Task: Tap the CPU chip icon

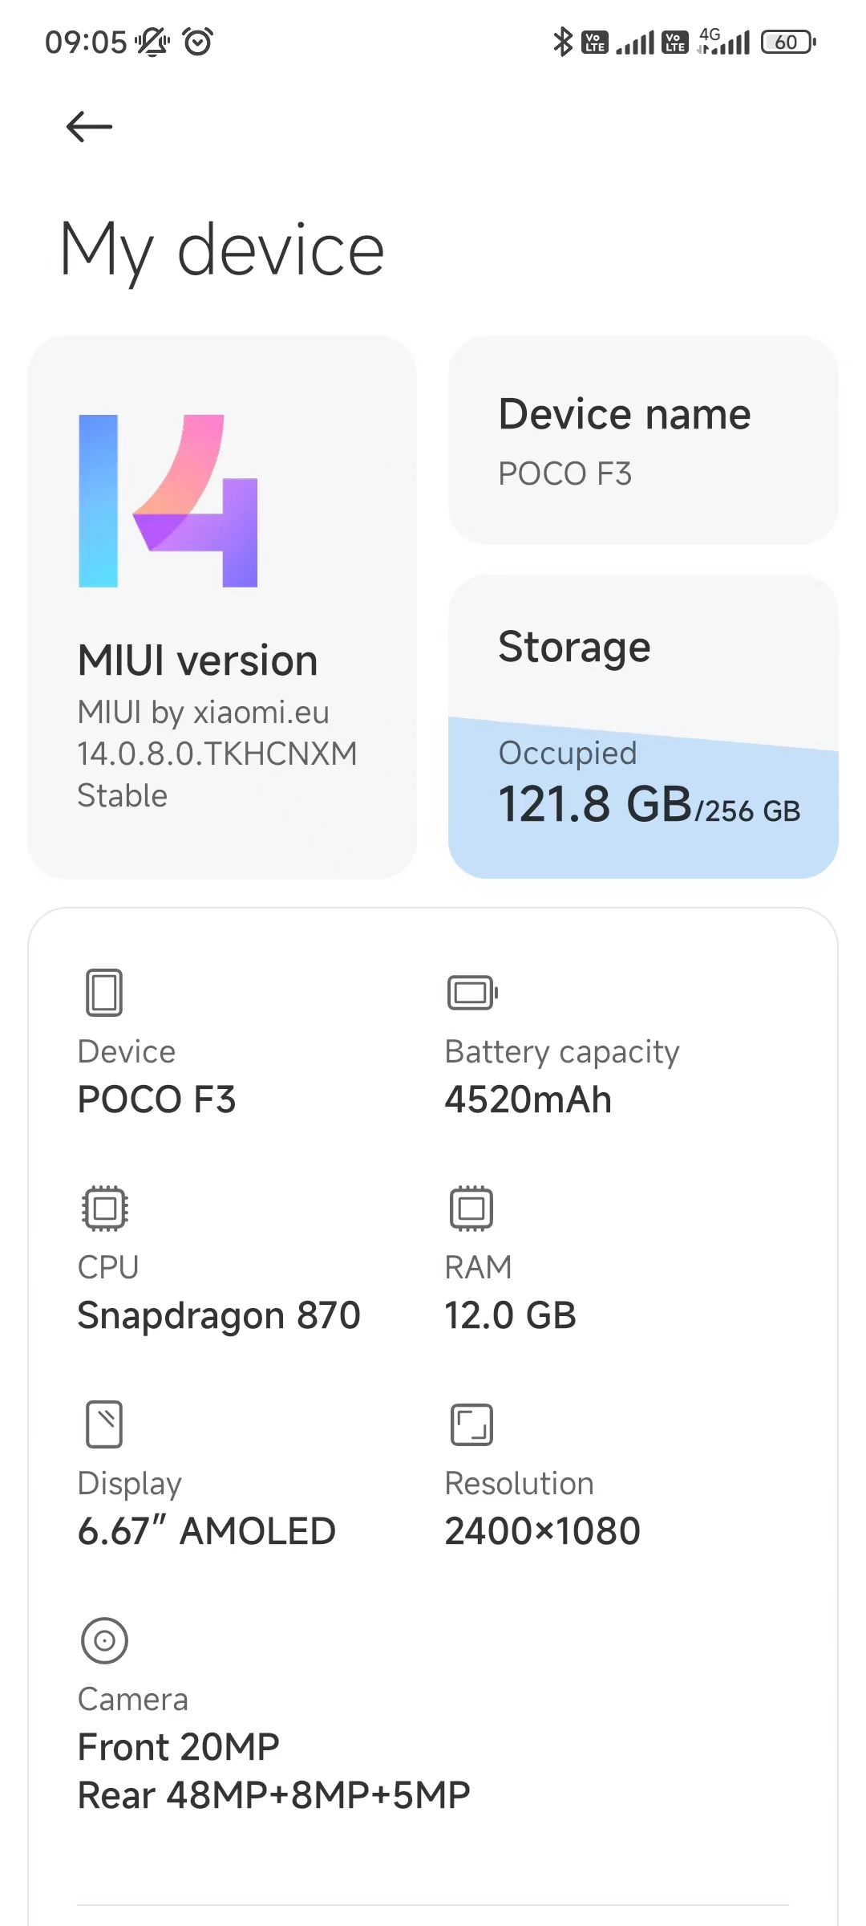Action: coord(104,1208)
